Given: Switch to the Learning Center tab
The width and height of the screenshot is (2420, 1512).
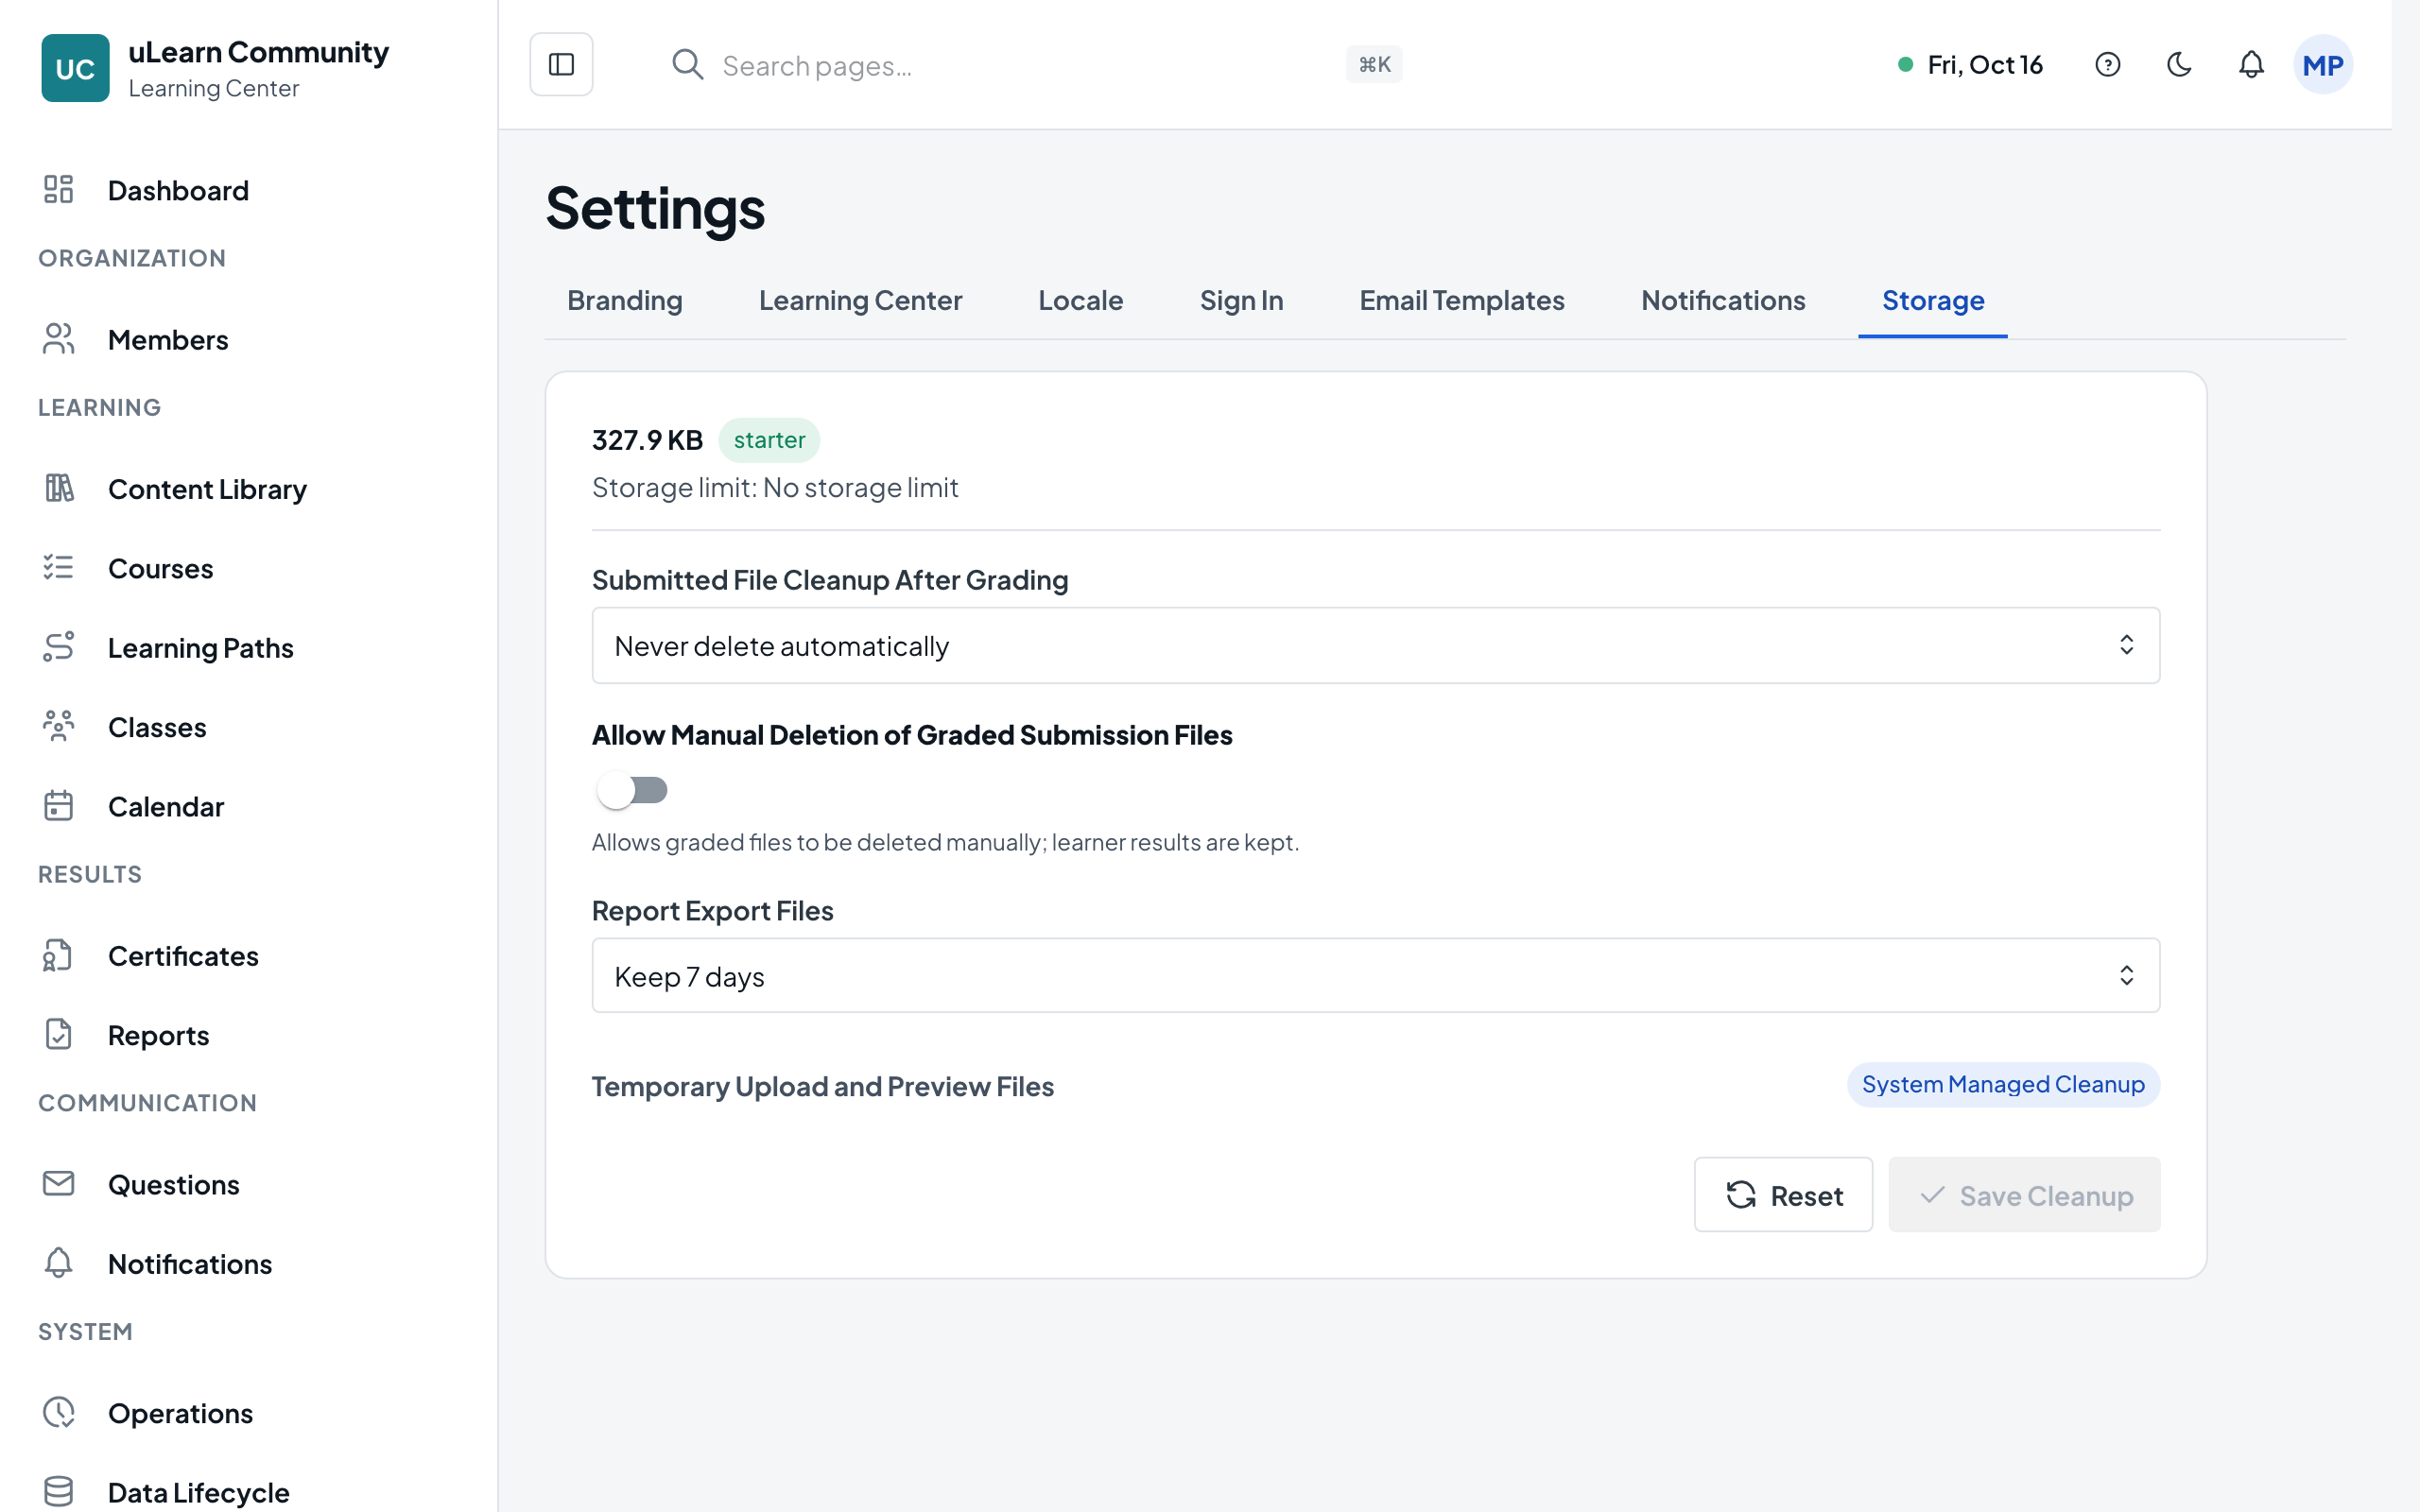Looking at the screenshot, I should pos(860,300).
